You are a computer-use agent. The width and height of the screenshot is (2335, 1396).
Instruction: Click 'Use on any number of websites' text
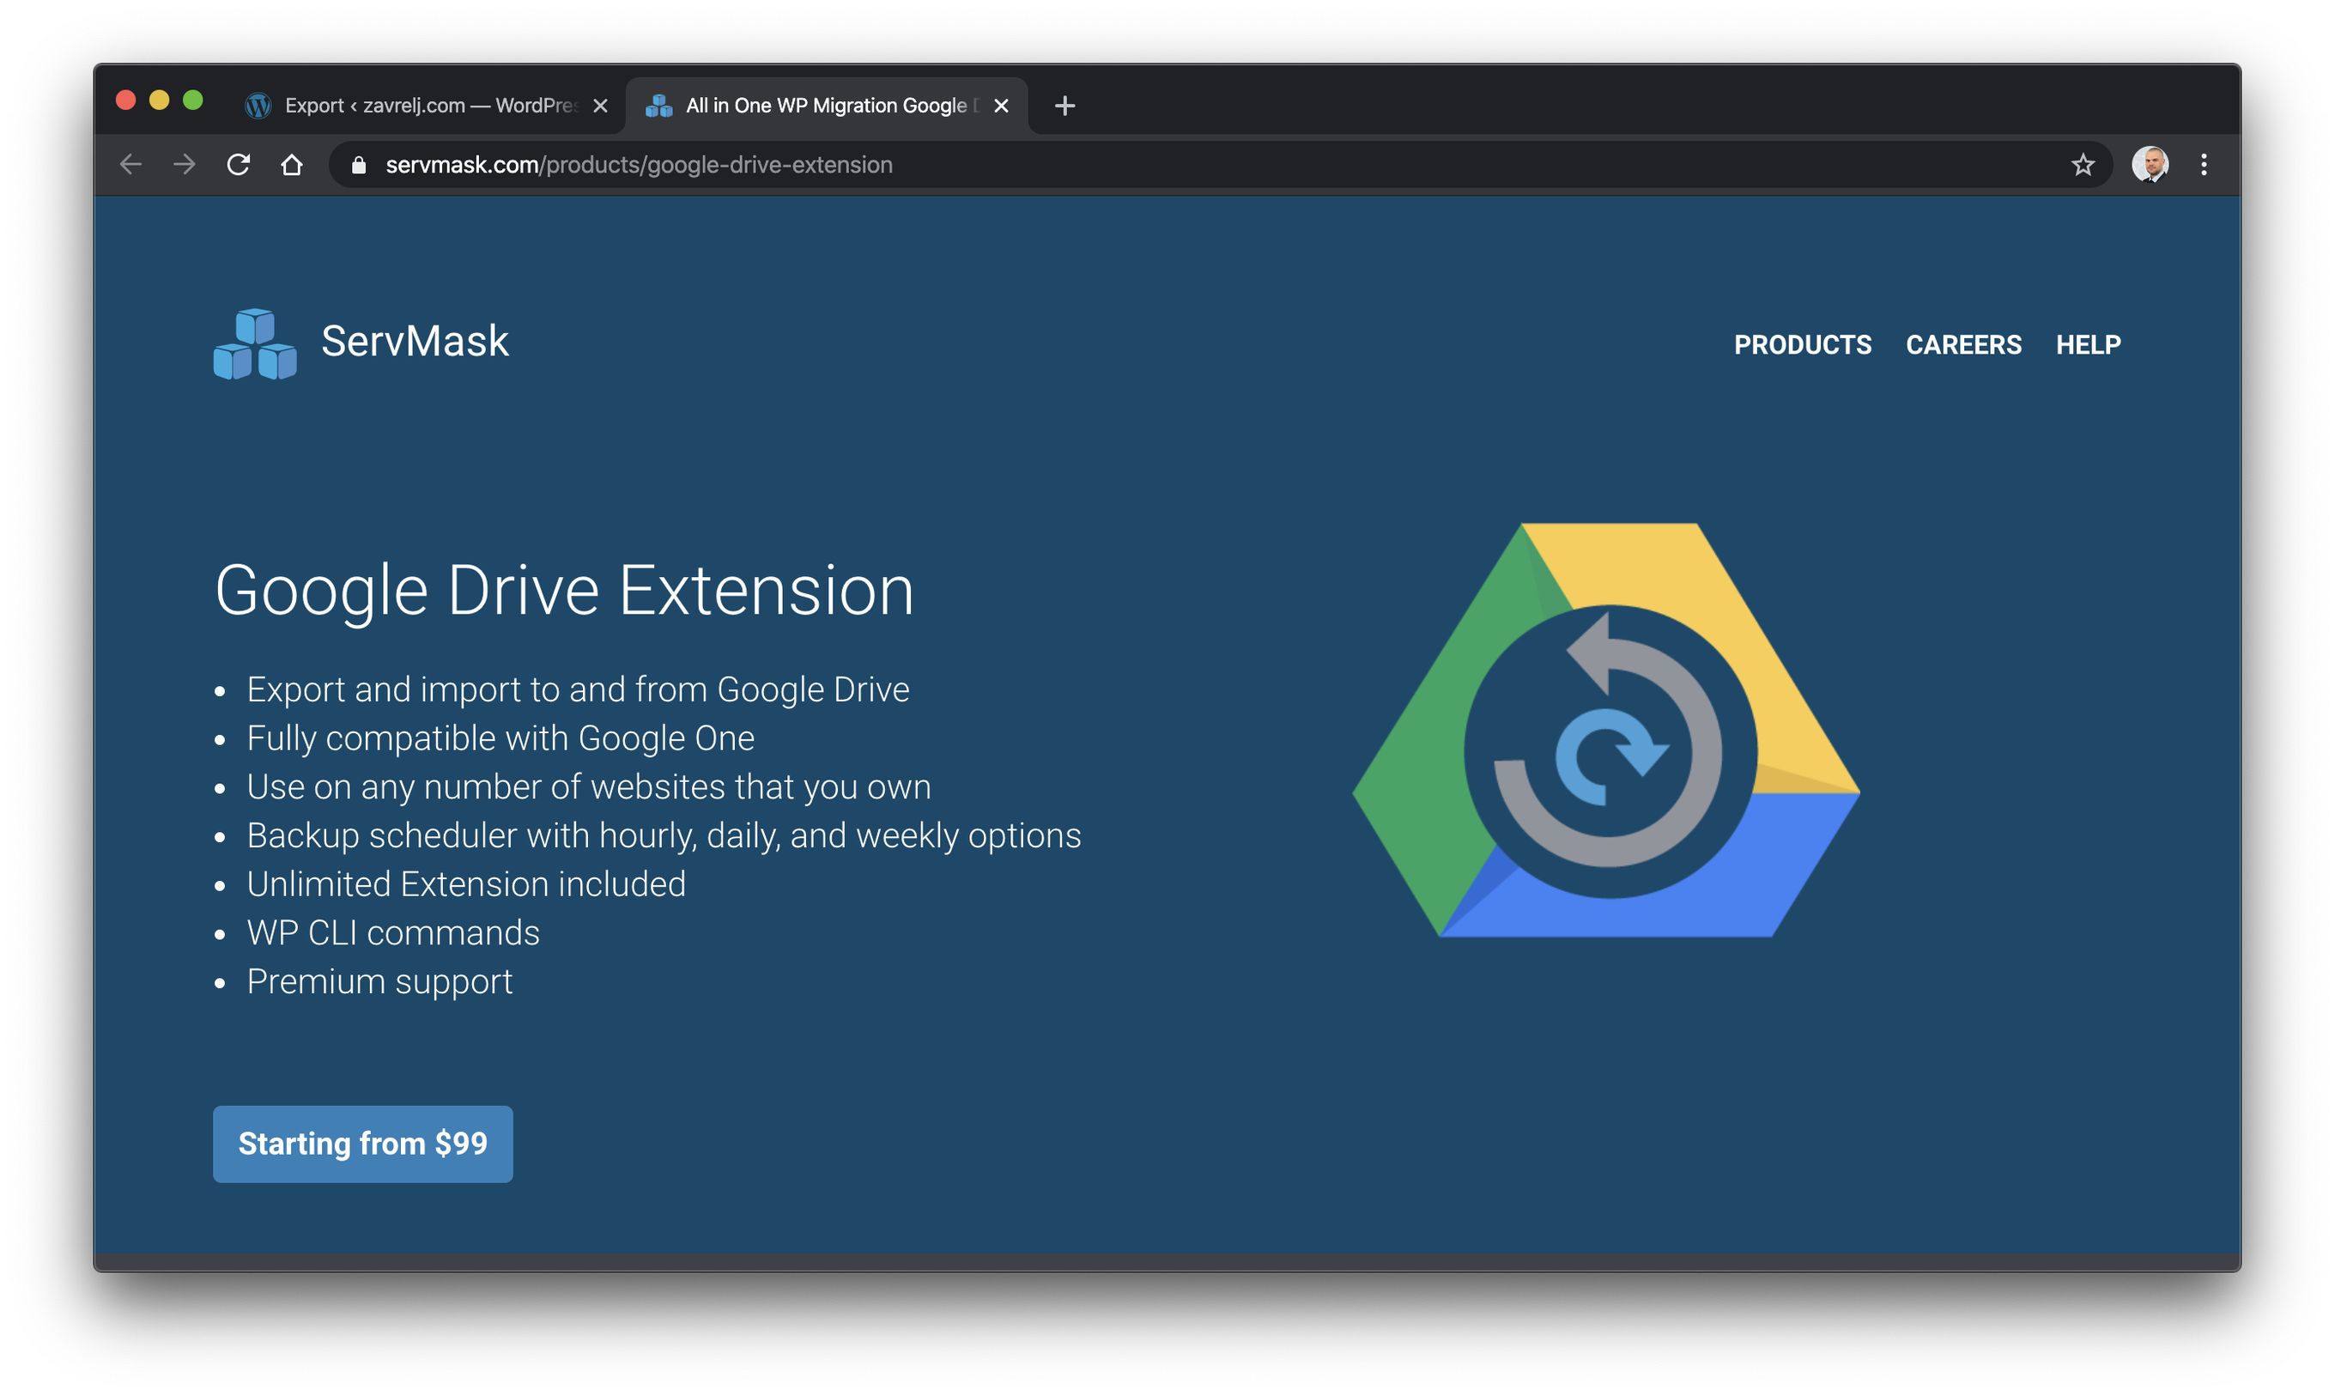pos(589,787)
